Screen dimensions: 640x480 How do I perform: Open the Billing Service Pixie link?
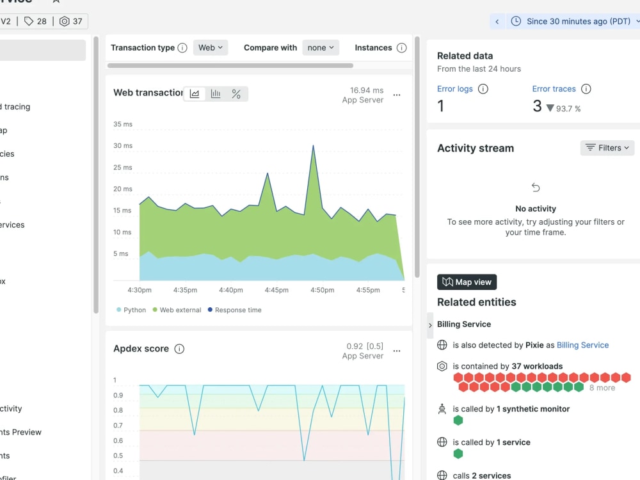(582, 345)
